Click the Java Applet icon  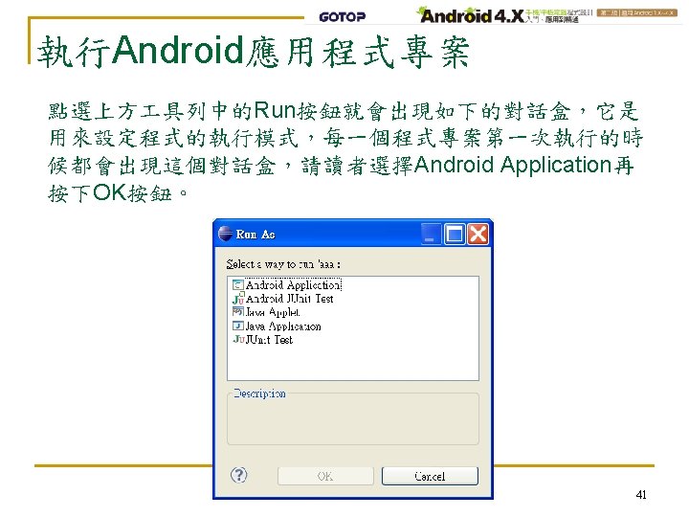point(237,312)
